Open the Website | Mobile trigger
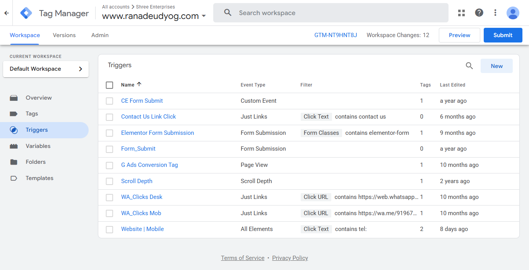This screenshot has width=529, height=270. [142, 229]
